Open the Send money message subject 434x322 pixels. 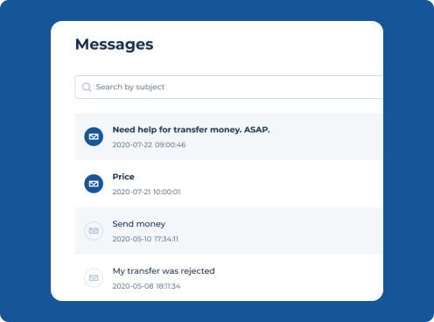[x=139, y=224]
